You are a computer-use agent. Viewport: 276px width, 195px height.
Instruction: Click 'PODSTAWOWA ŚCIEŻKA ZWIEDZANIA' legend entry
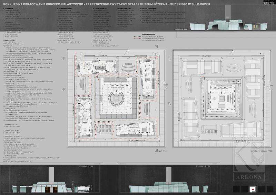pyautogui.click(x=152, y=36)
